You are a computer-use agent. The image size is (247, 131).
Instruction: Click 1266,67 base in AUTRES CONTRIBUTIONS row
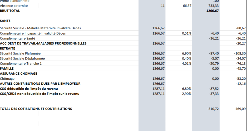click(x=159, y=84)
